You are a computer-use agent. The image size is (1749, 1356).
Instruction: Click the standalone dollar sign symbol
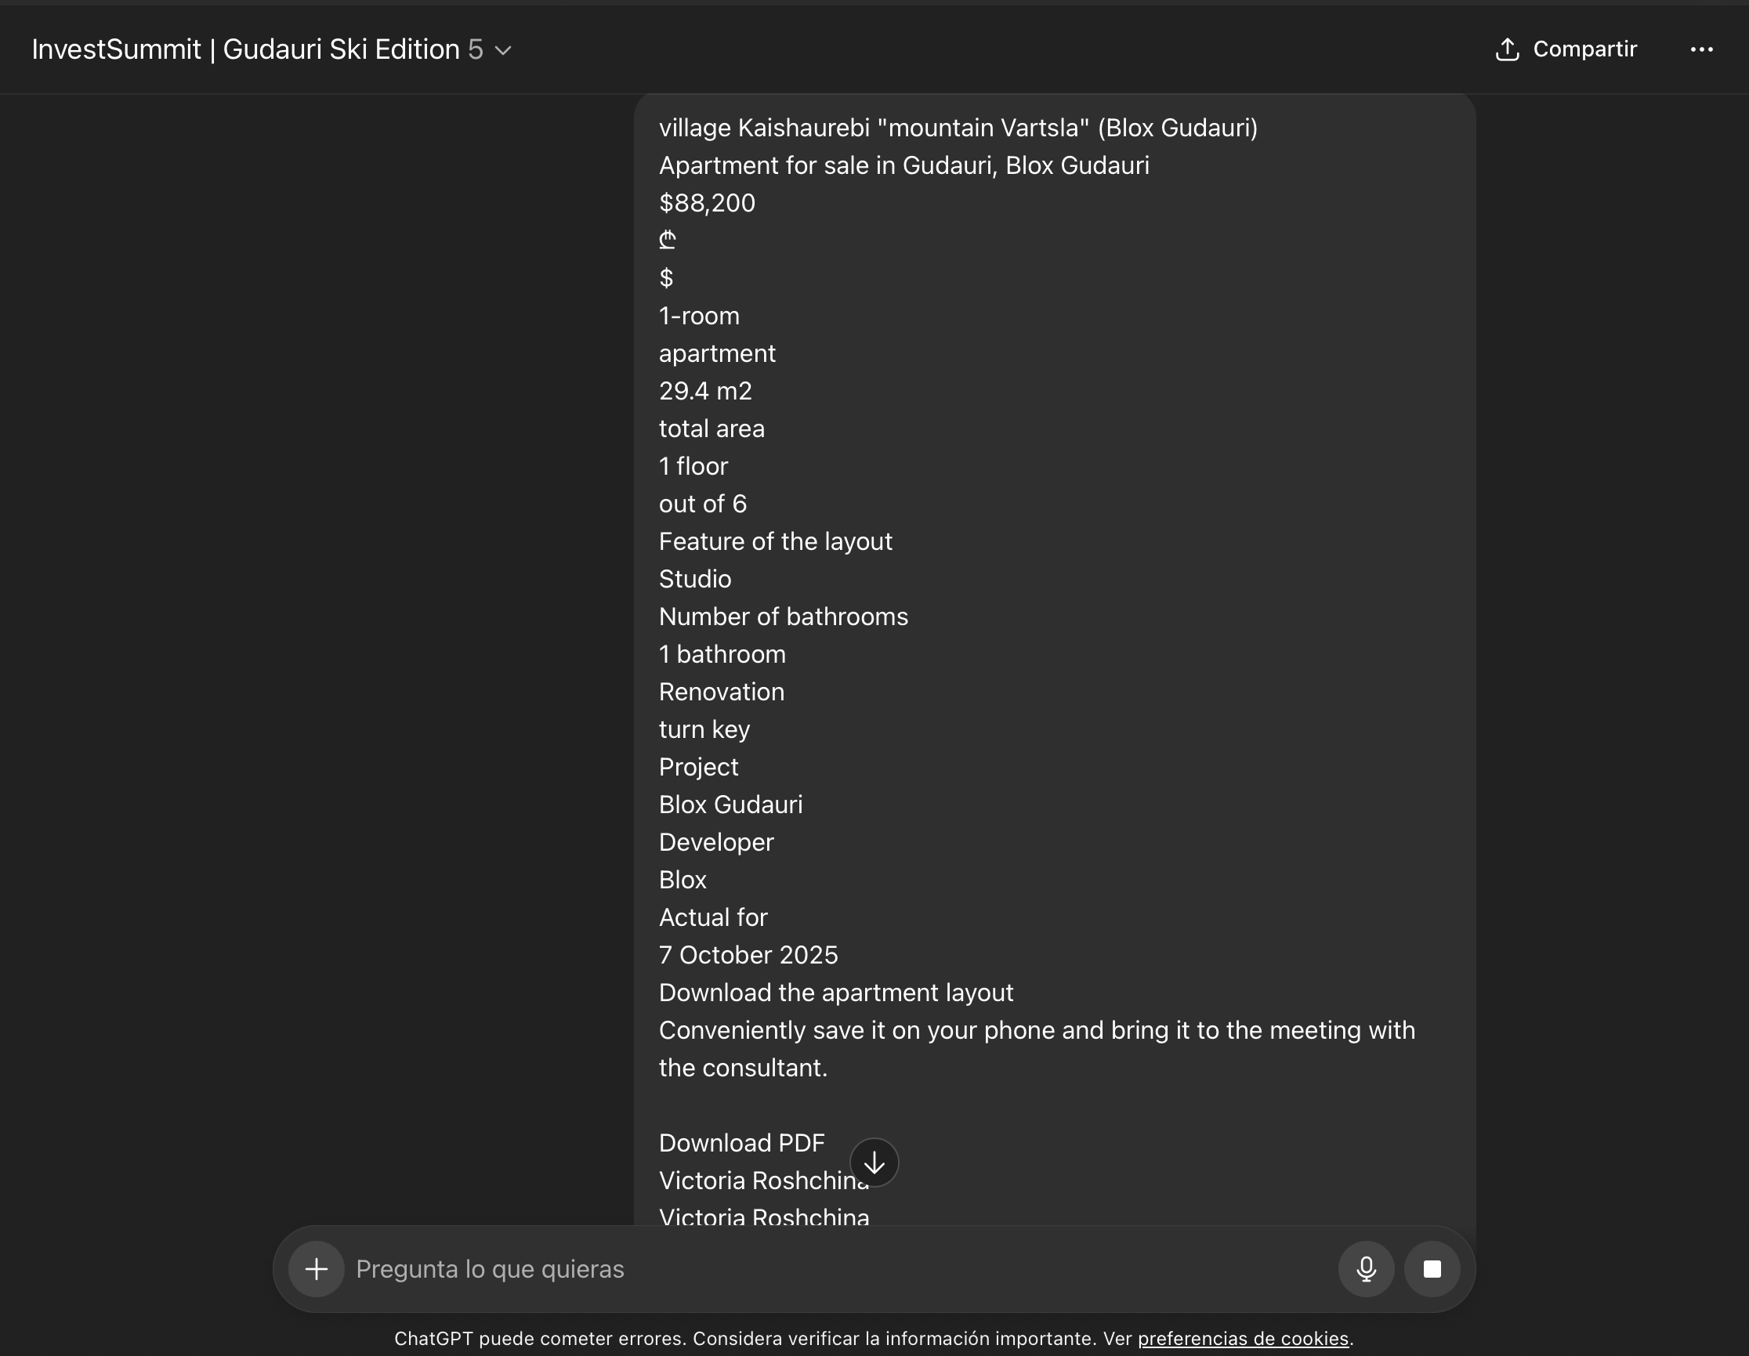(x=666, y=278)
